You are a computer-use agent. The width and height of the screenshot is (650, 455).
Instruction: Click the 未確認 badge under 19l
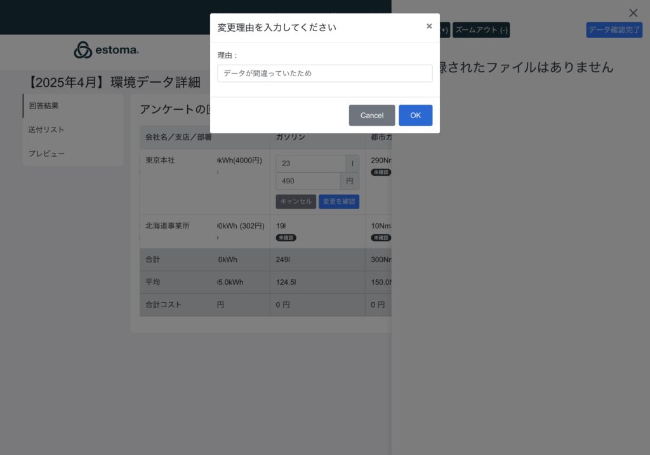click(286, 238)
